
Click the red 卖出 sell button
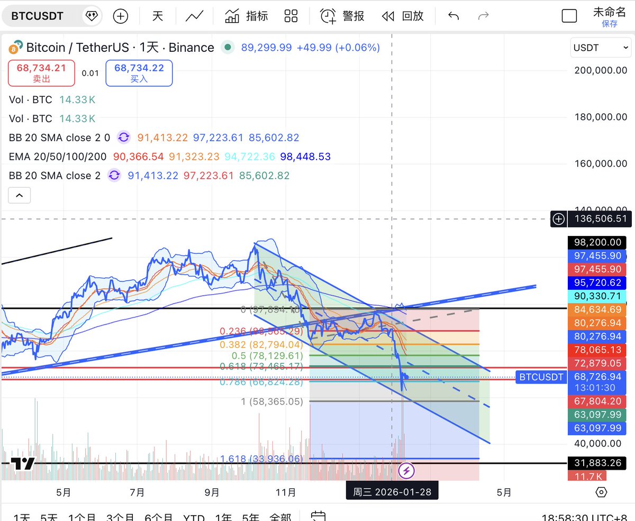(41, 73)
